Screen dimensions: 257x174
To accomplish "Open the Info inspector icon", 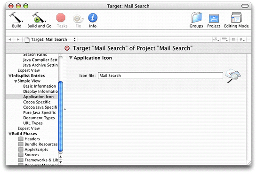I will click(x=93, y=18).
